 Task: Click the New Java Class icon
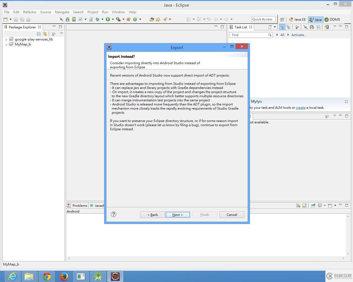[x=135, y=19]
